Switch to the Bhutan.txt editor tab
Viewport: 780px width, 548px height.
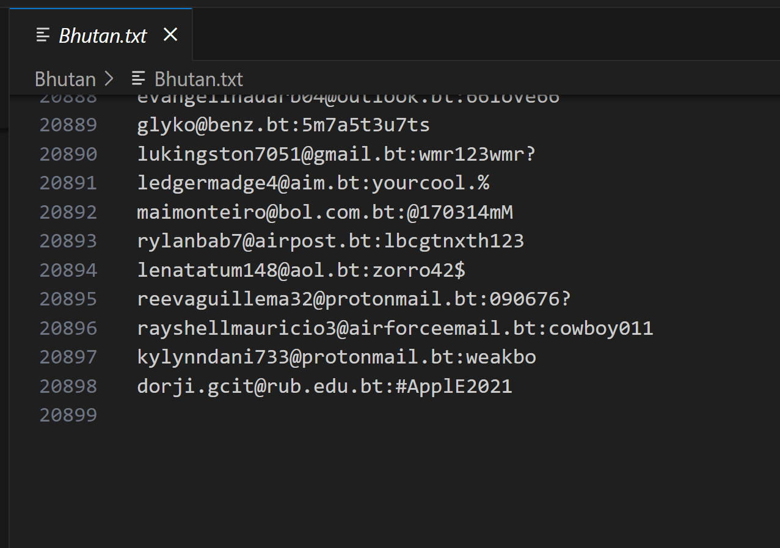(x=103, y=35)
